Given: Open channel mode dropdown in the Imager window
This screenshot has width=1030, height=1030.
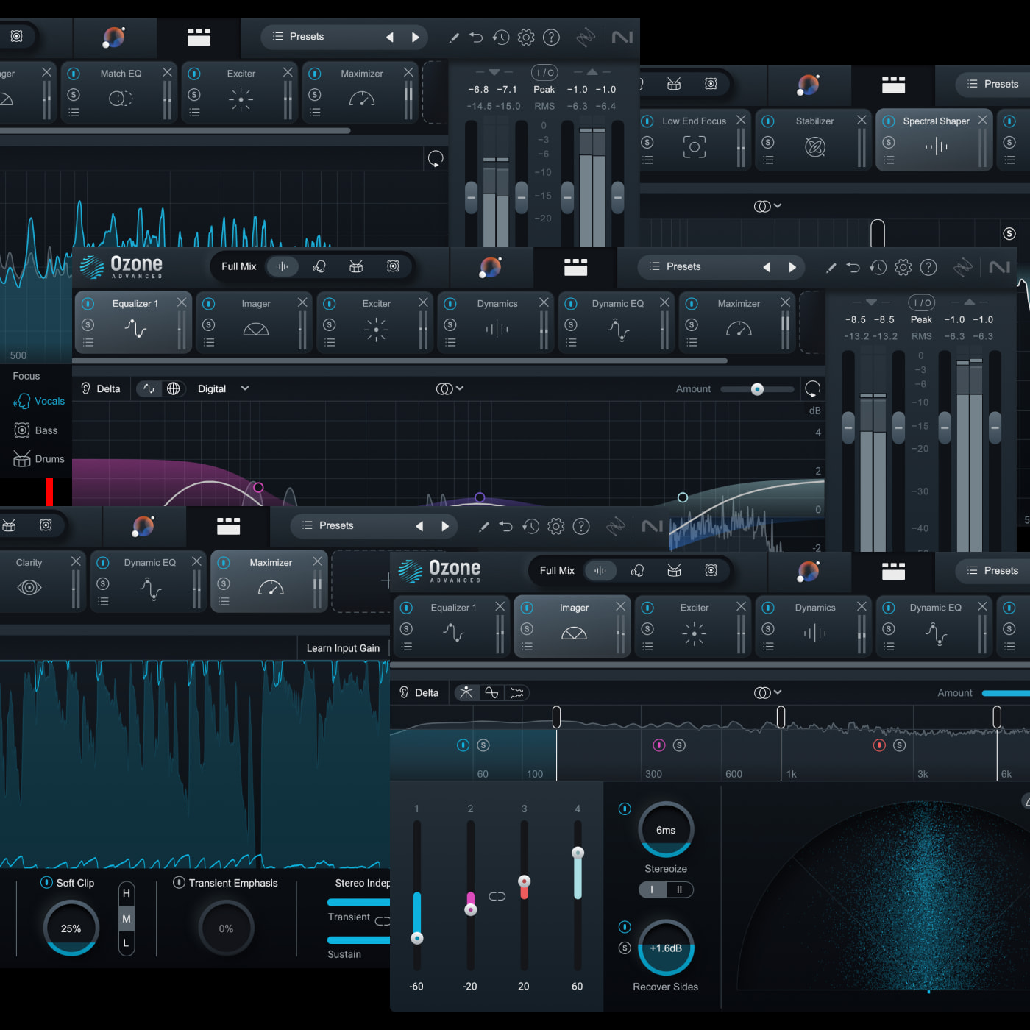Looking at the screenshot, I should coord(767,692).
